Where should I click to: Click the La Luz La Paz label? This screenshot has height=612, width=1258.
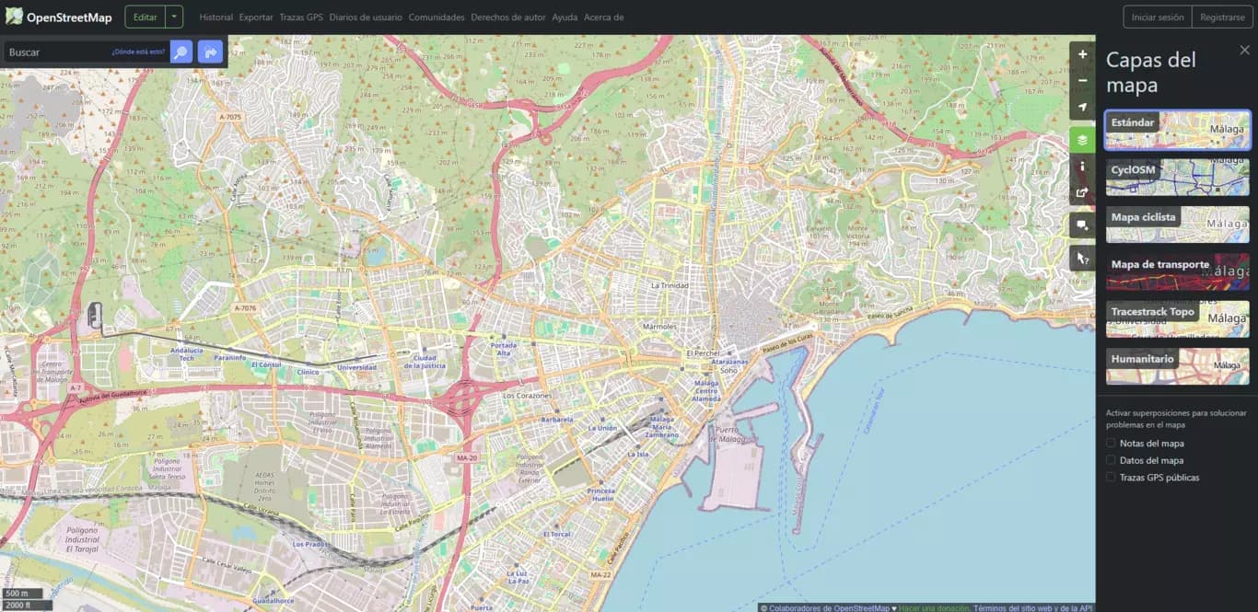click(x=517, y=577)
